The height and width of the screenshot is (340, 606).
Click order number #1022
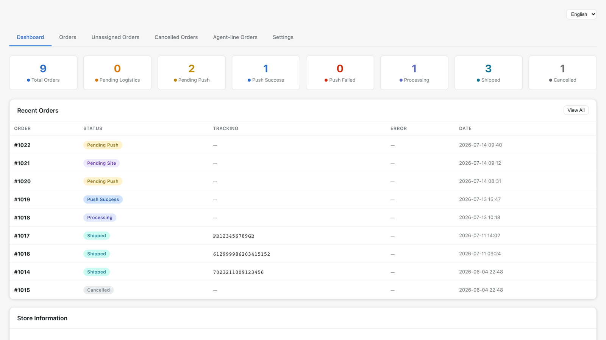pos(22,145)
